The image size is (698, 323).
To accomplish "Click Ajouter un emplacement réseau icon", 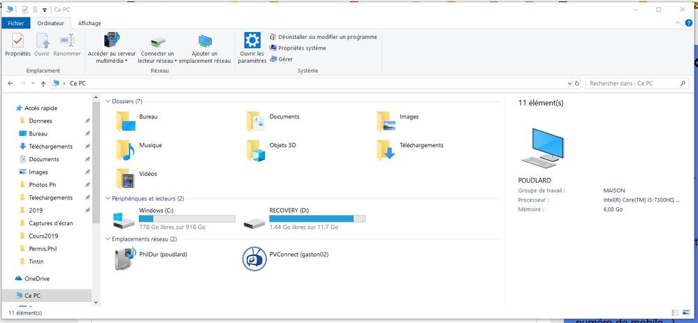I will pos(205,42).
